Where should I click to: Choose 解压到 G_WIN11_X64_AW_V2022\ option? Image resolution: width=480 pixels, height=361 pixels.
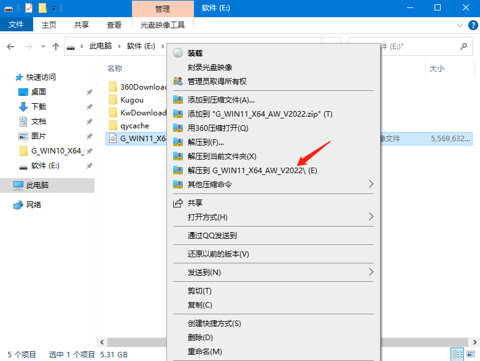(x=252, y=170)
